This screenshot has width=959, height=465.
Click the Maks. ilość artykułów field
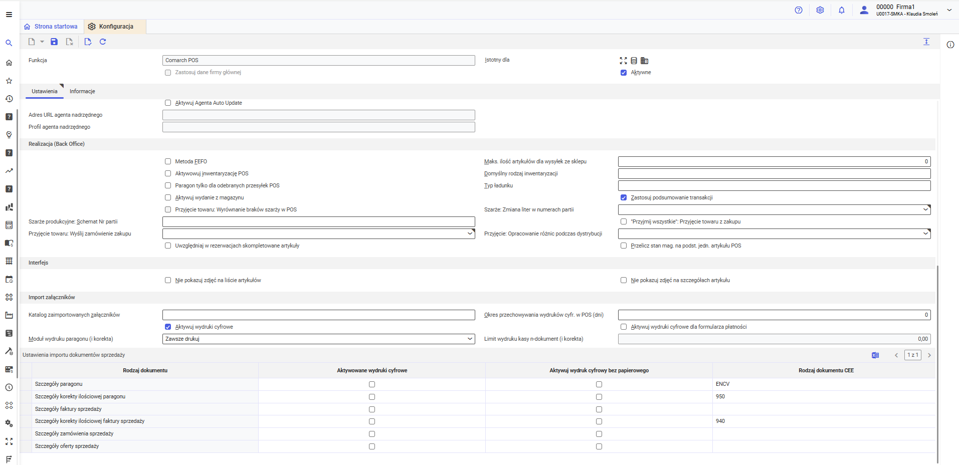pos(775,161)
